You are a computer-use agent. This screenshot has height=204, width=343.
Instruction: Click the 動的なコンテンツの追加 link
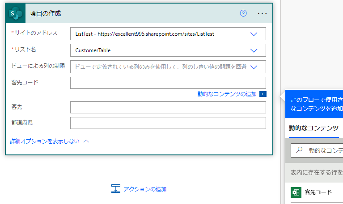coord(227,94)
